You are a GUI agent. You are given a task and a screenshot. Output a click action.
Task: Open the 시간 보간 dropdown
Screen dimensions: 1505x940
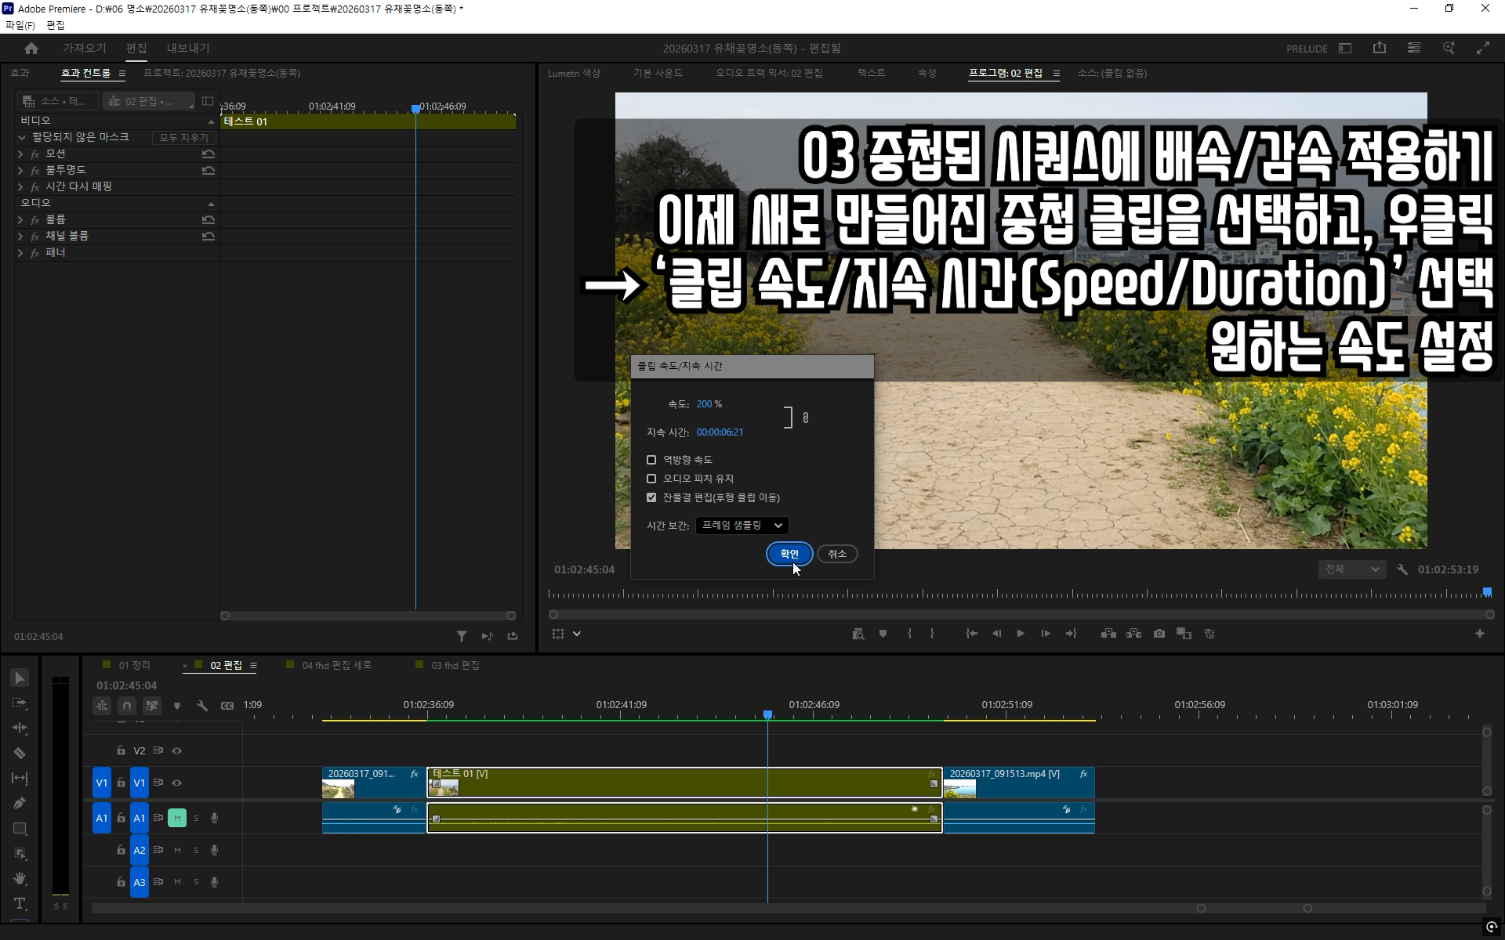click(x=742, y=526)
